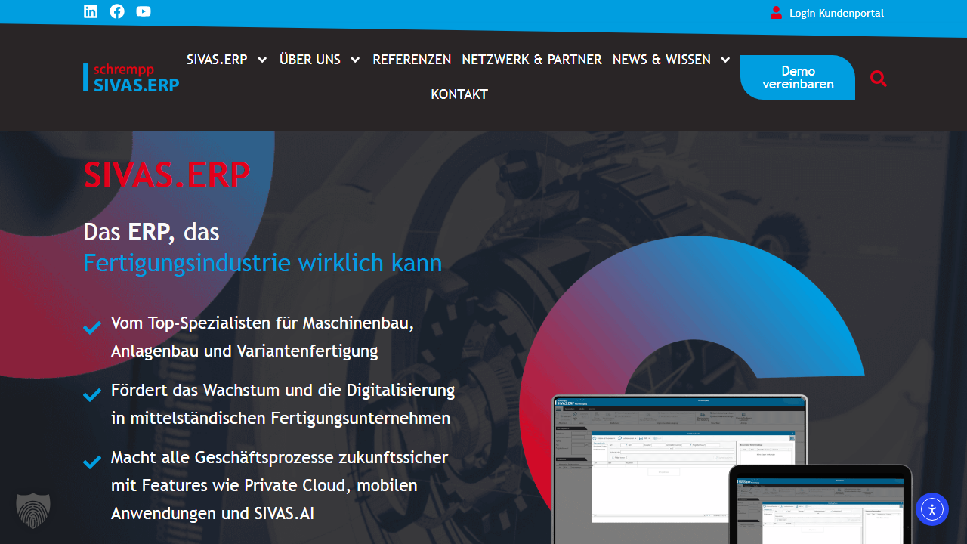Open the LinkedIn social icon
The height and width of the screenshot is (544, 967).
pyautogui.click(x=91, y=11)
